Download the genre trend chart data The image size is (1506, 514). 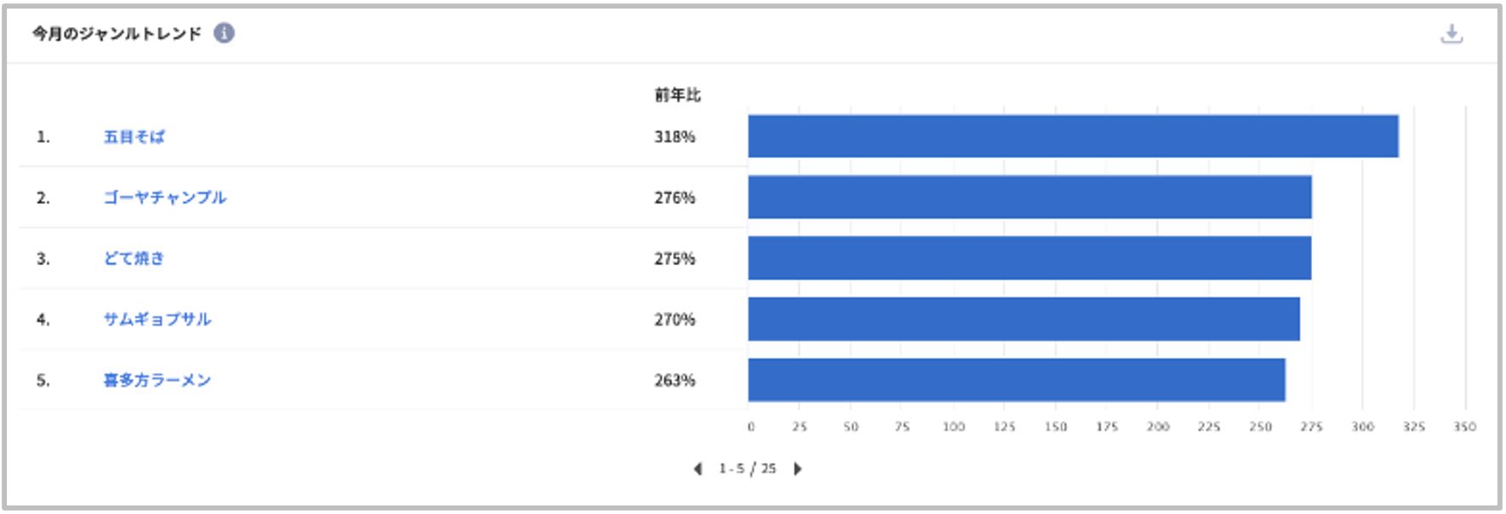pyautogui.click(x=1452, y=34)
